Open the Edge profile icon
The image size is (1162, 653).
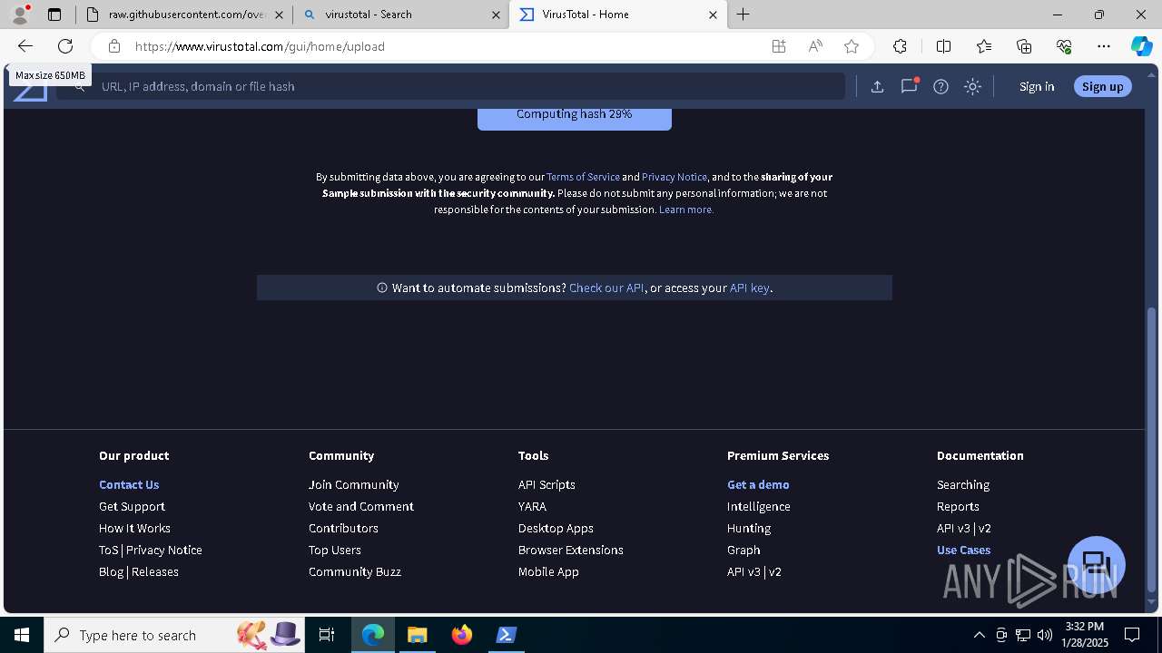coord(19,15)
